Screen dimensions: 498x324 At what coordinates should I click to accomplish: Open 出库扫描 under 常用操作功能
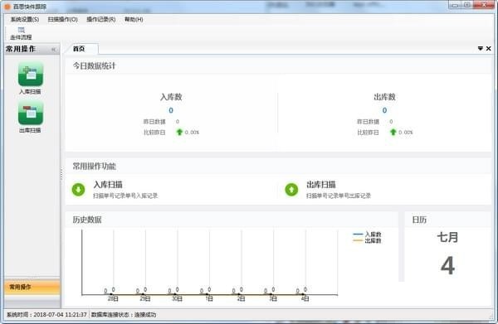(x=321, y=185)
